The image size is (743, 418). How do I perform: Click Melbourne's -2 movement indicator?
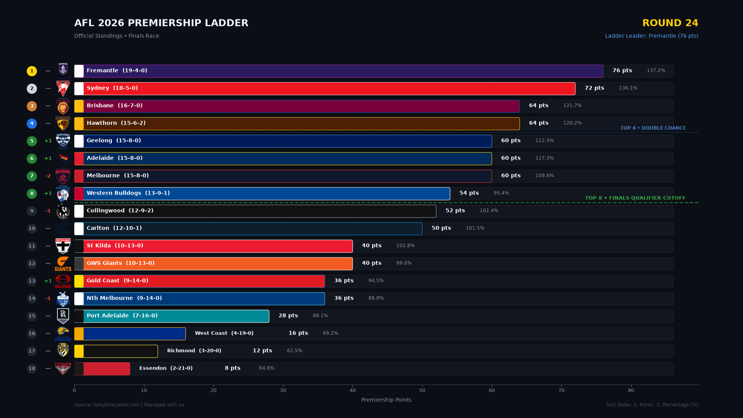tap(48, 176)
